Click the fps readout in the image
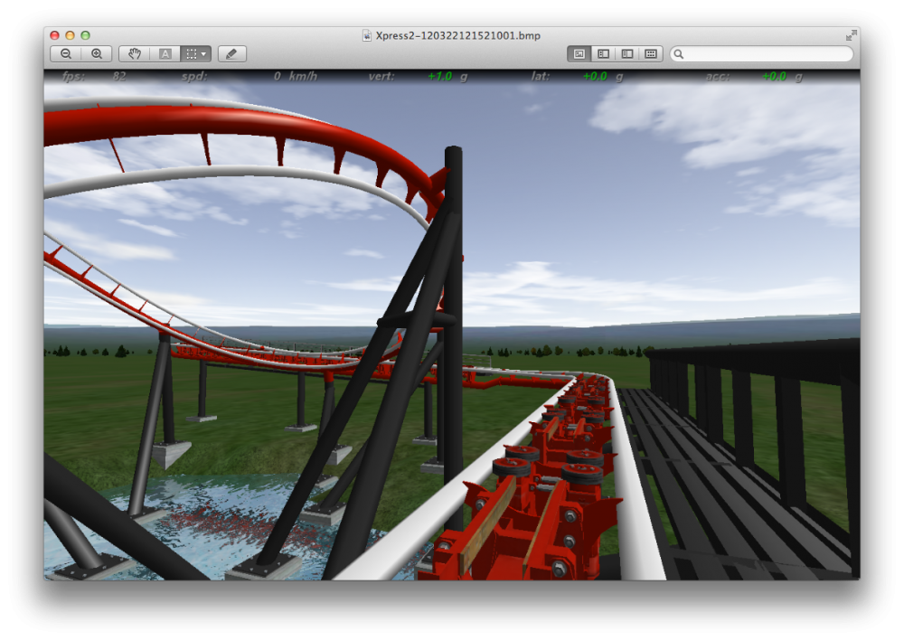 94,77
